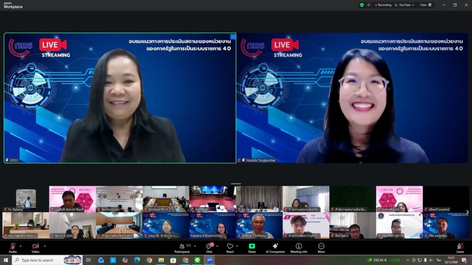Launch the AI Companion

click(x=275, y=248)
